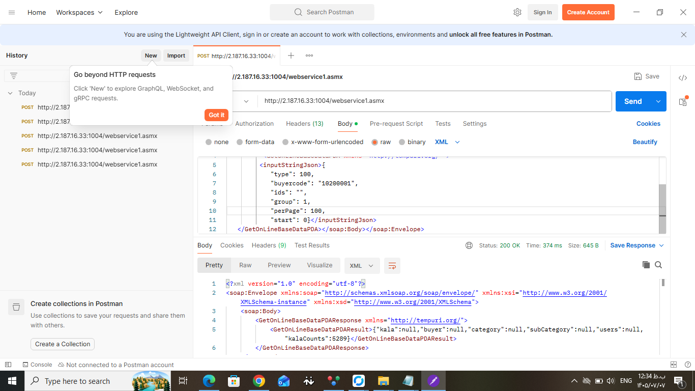Click the history filter icon
The height and width of the screenshot is (391, 695).
click(x=14, y=76)
